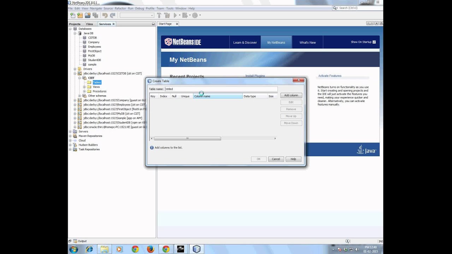
Task: Click Firefox icon in the taskbar
Action: [150, 249]
